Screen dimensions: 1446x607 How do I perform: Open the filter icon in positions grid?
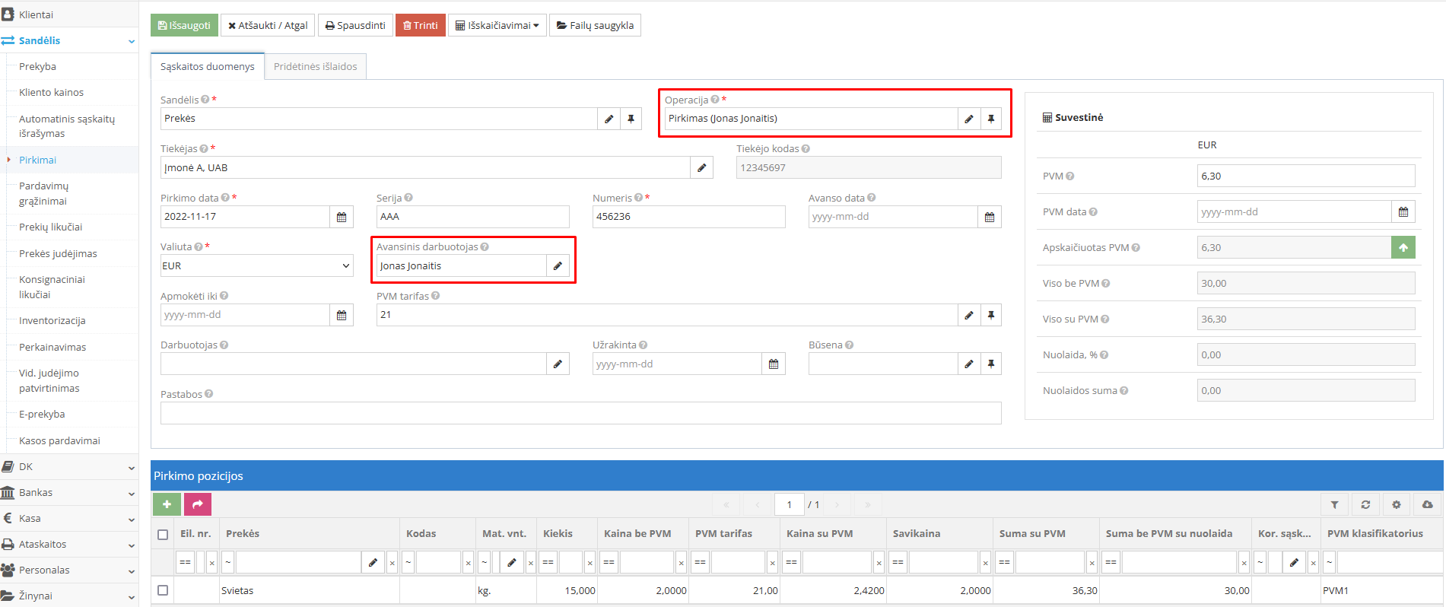coord(1334,504)
